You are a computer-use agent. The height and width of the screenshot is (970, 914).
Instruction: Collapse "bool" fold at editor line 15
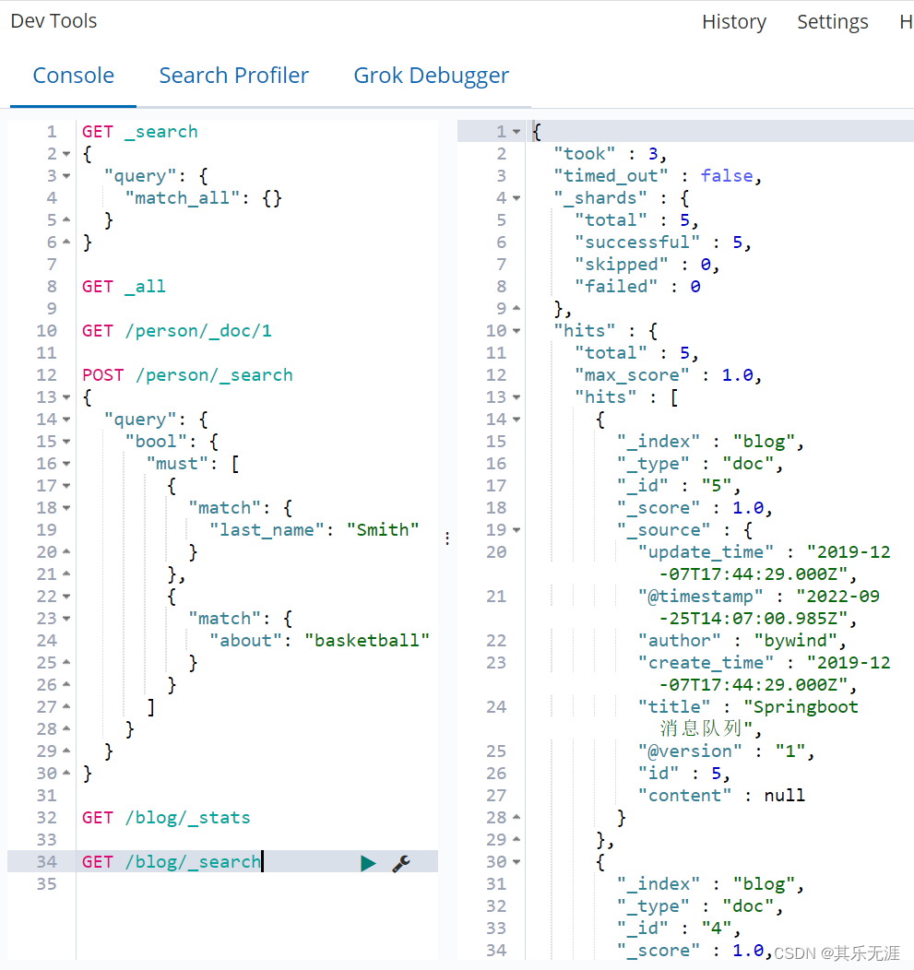[x=66, y=442]
